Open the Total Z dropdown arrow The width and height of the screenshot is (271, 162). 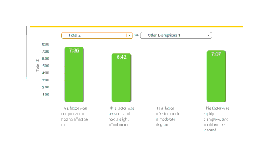[129, 35]
